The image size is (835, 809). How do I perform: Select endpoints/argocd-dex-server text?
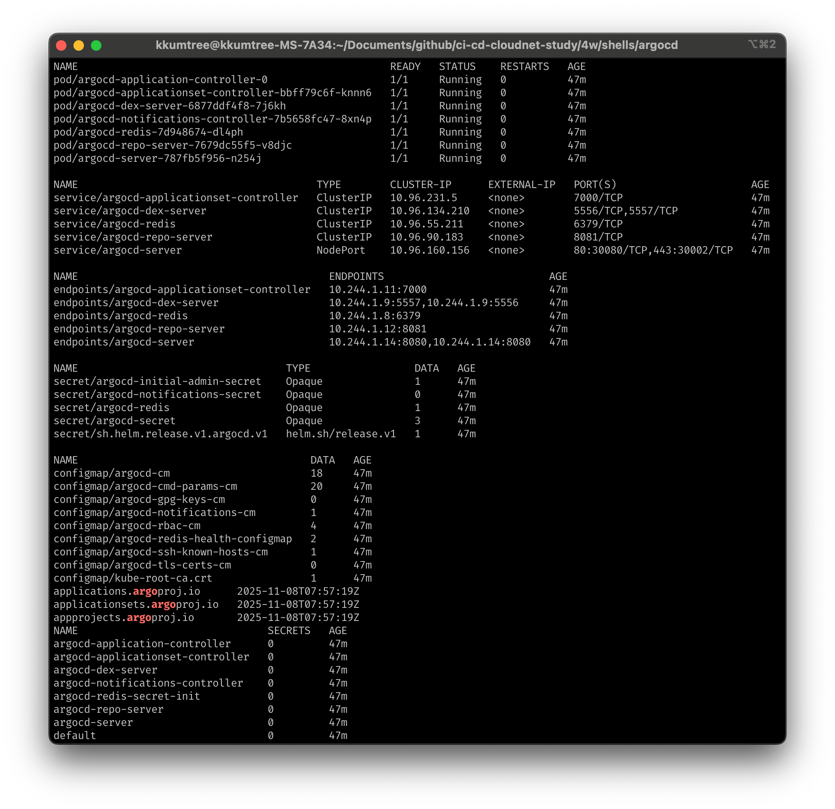tap(136, 303)
